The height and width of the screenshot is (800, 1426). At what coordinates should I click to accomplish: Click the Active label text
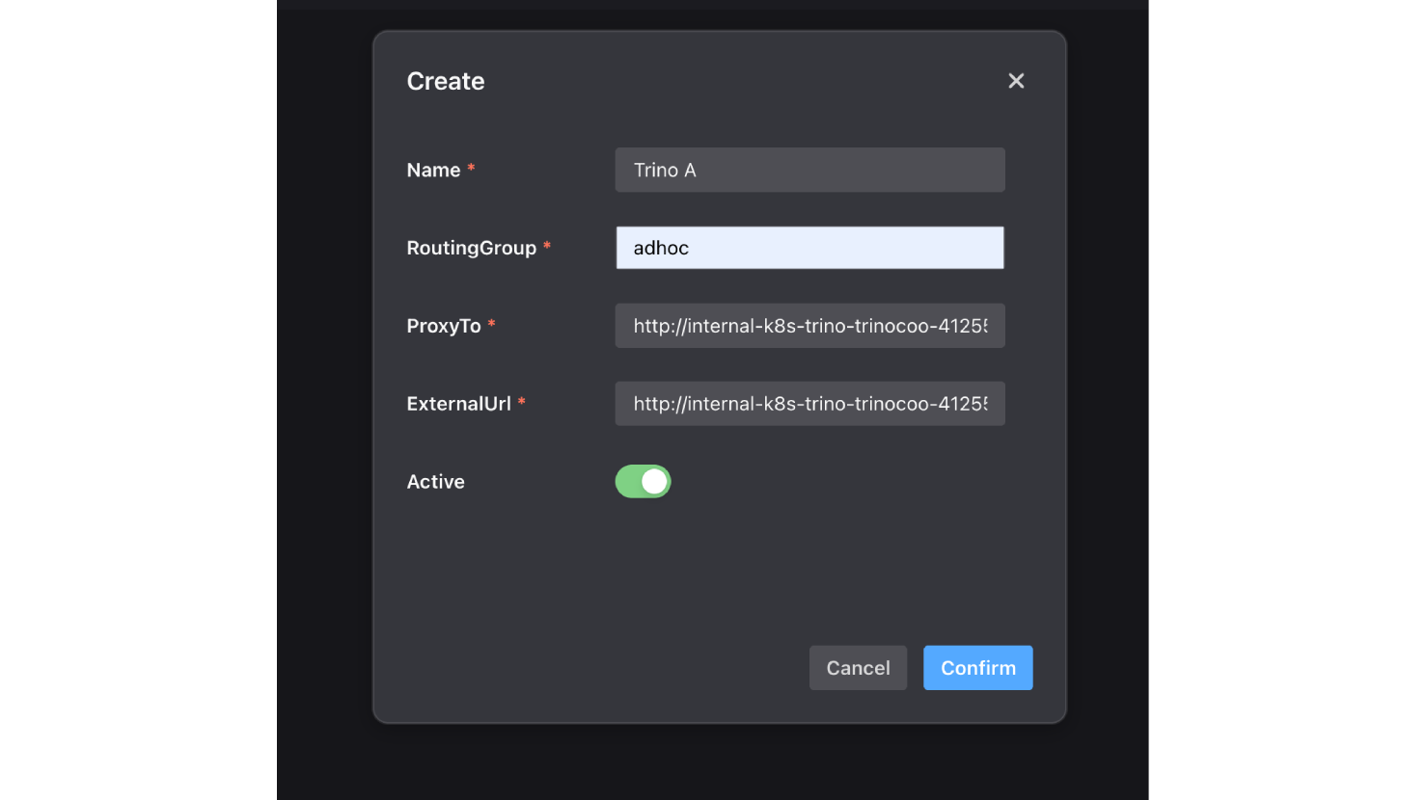coord(435,482)
